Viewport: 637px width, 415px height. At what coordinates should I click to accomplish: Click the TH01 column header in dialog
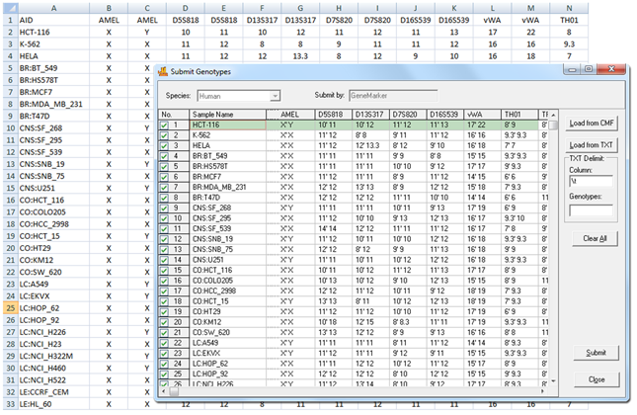tap(519, 115)
